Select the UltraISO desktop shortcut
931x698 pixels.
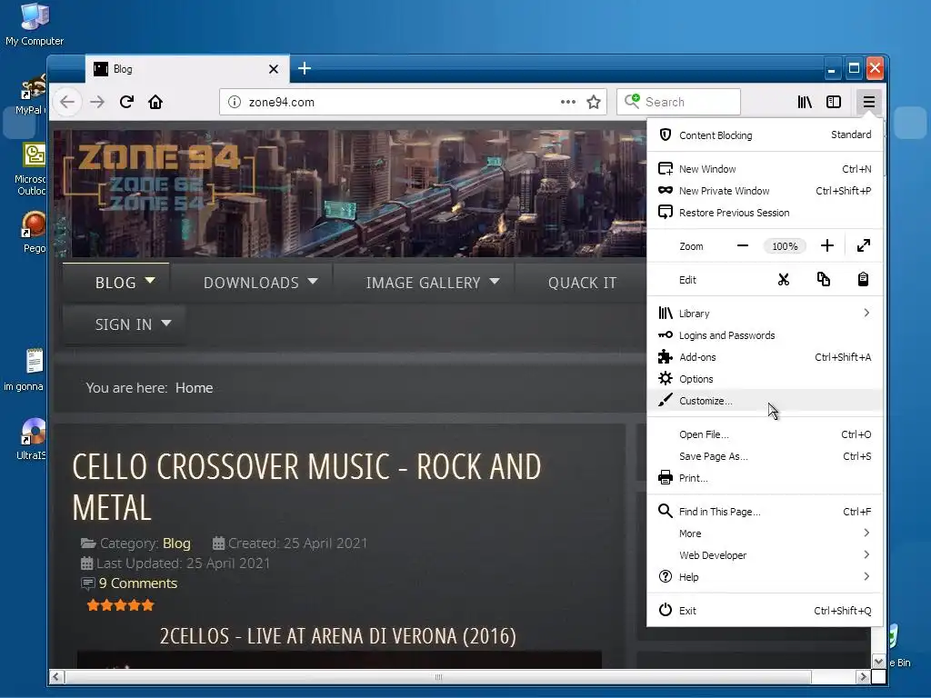pos(32,439)
